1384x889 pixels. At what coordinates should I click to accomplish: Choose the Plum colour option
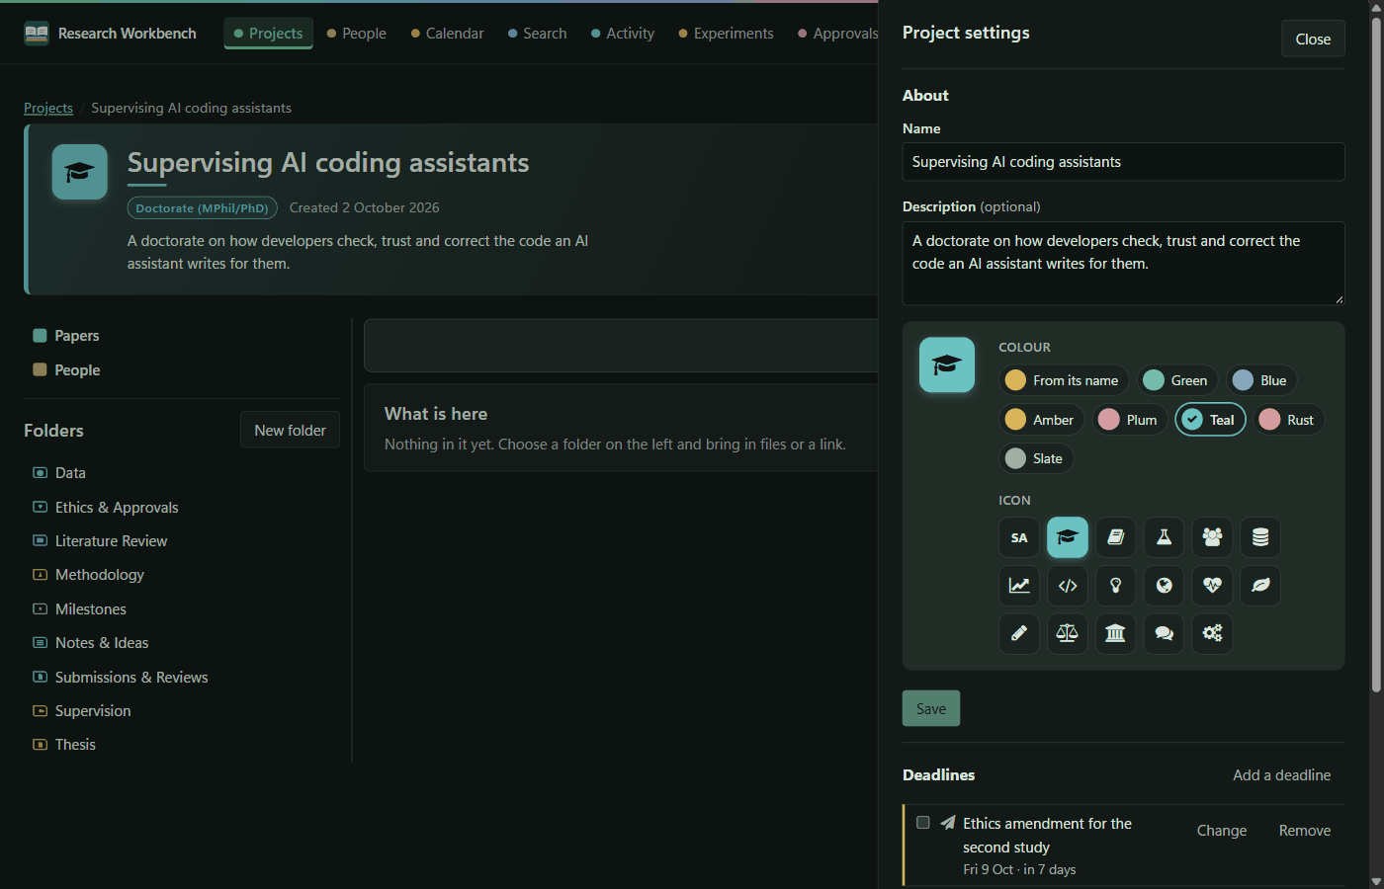[x=1130, y=420]
